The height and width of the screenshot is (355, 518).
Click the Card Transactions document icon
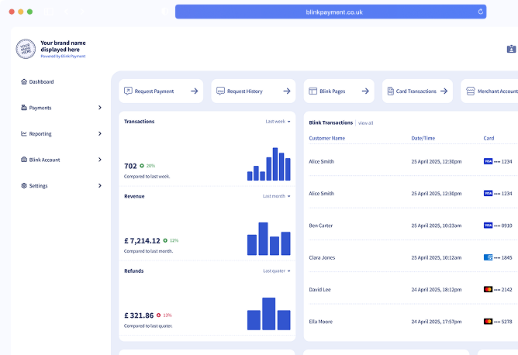tap(391, 91)
